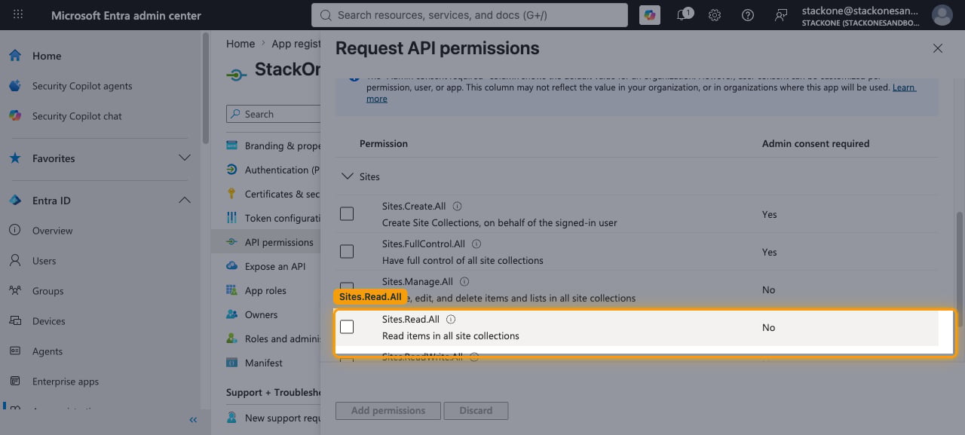This screenshot has height=435, width=965.
Task: Click the Users person icon
Action: (15, 261)
